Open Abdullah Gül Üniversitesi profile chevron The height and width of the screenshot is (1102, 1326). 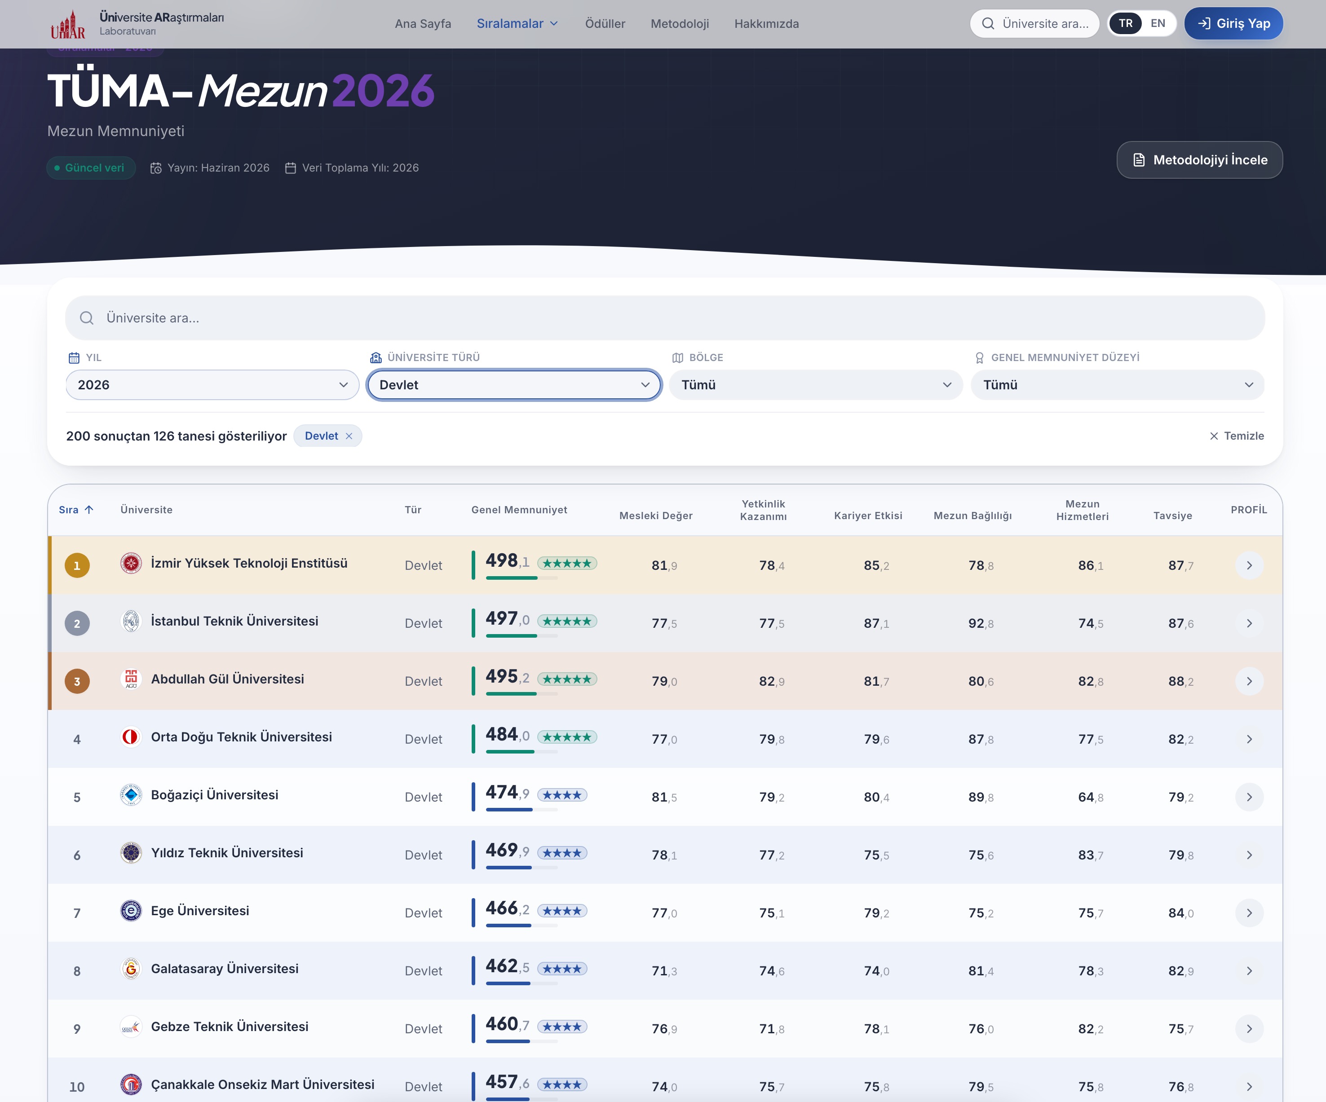pyautogui.click(x=1248, y=681)
